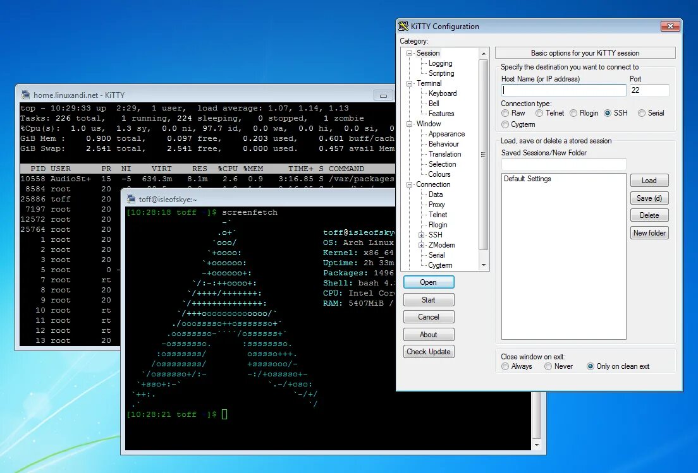The height and width of the screenshot is (473, 698).
Task: Click the Port field showing 22
Action: [649, 90]
